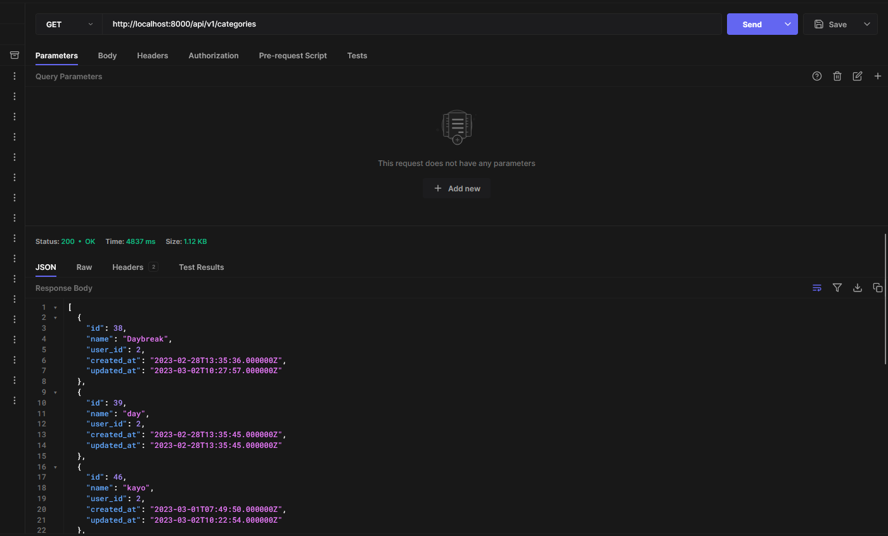Viewport: 888px width, 536px height.
Task: Collapse the JSON array at line 1
Action: click(x=55, y=307)
